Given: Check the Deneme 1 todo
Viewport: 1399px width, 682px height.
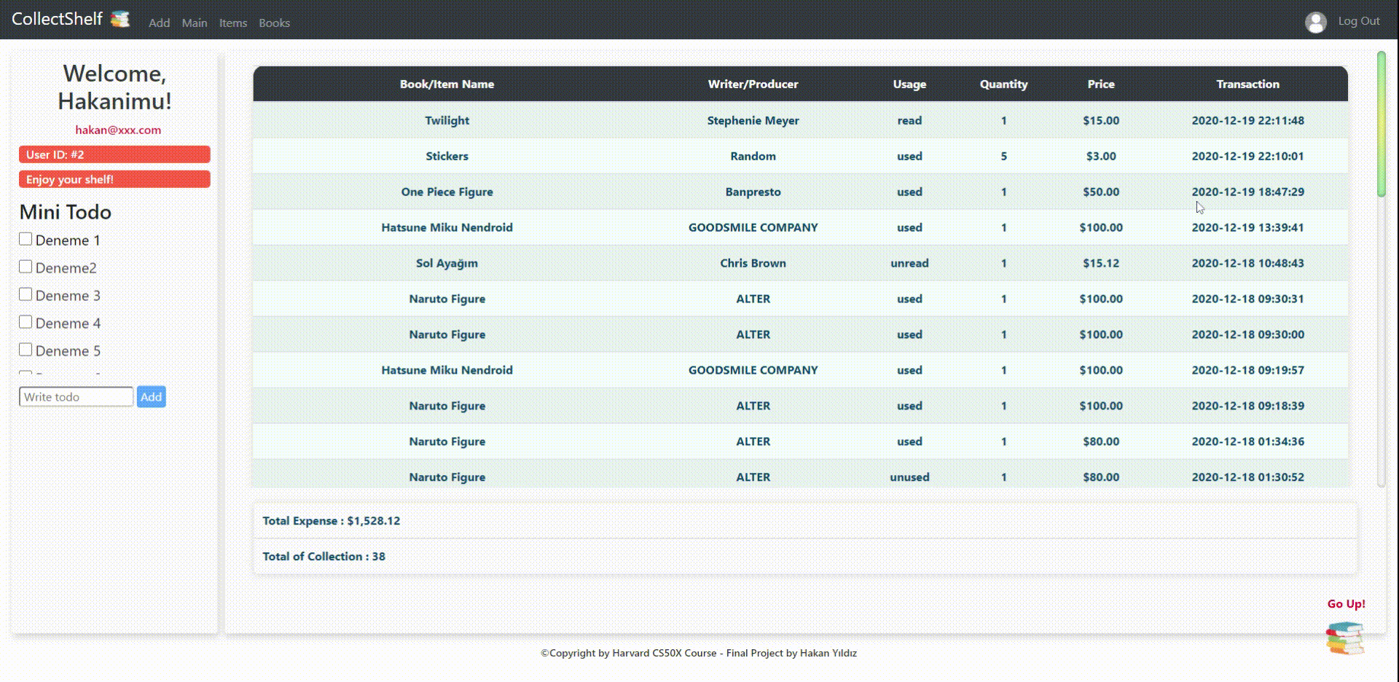Looking at the screenshot, I should [26, 239].
